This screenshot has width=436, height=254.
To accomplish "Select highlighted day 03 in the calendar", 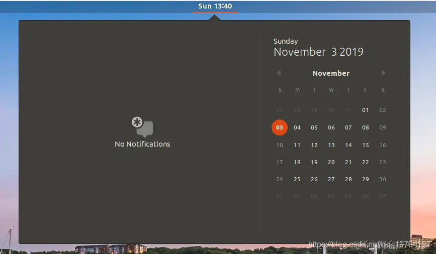I will (280, 128).
